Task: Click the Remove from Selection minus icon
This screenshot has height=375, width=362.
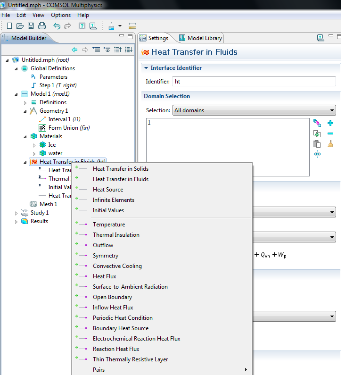Action: pos(330,133)
